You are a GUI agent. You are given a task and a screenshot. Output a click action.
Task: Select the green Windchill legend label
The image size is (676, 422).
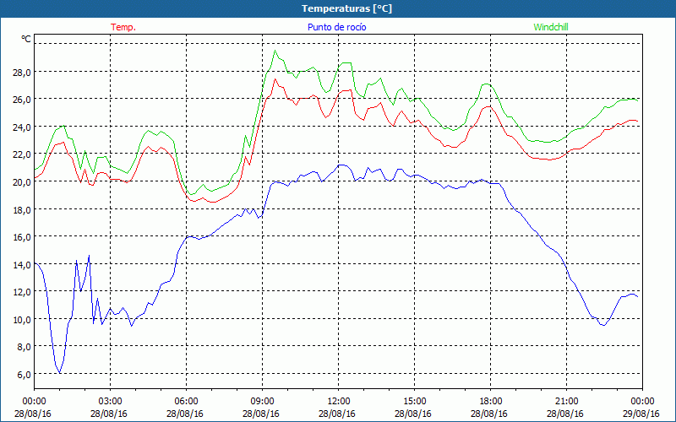551,27
